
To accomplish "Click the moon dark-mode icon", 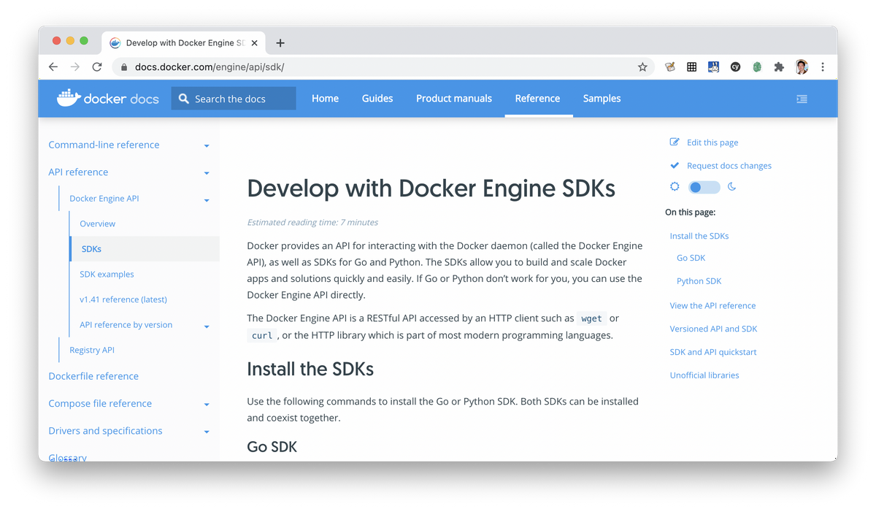I will point(732,187).
